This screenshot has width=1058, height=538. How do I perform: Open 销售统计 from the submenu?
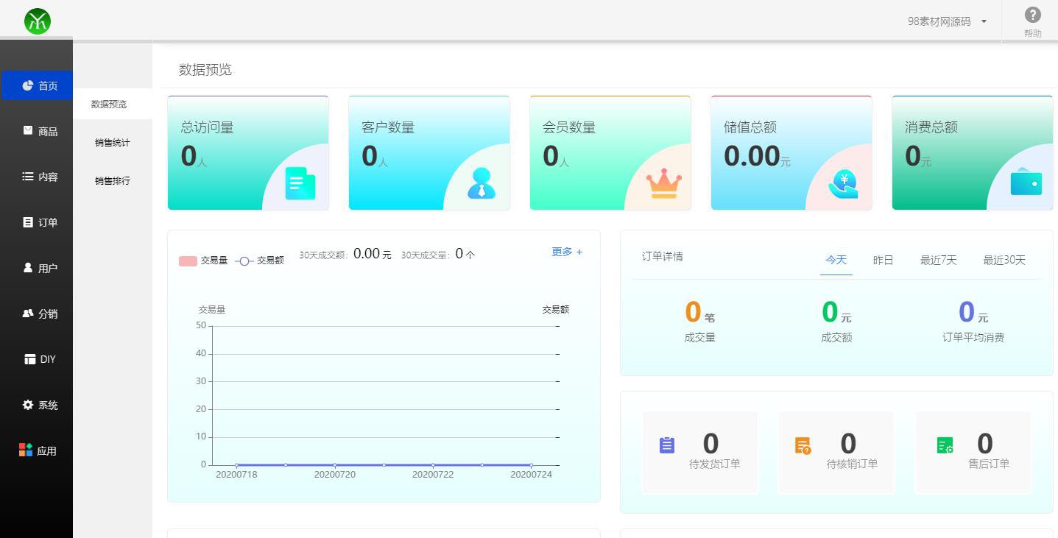[113, 142]
